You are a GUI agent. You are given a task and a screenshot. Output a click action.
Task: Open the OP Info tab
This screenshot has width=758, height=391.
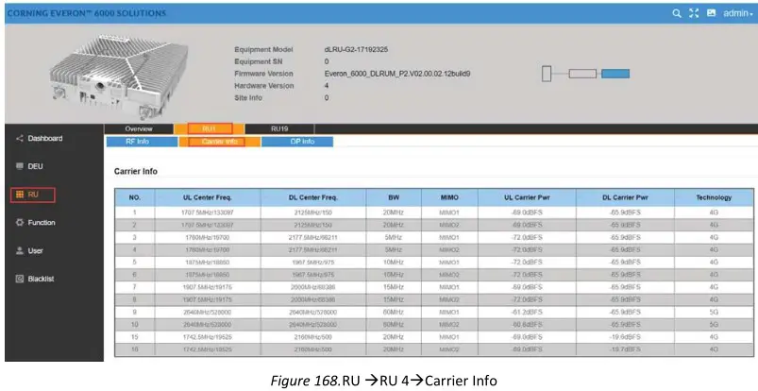(301, 142)
